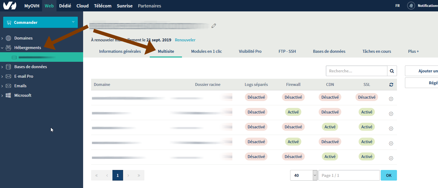Screen dimensions: 438x188
Task: Expand the E-mail Pro section
Action: [x=2, y=77]
